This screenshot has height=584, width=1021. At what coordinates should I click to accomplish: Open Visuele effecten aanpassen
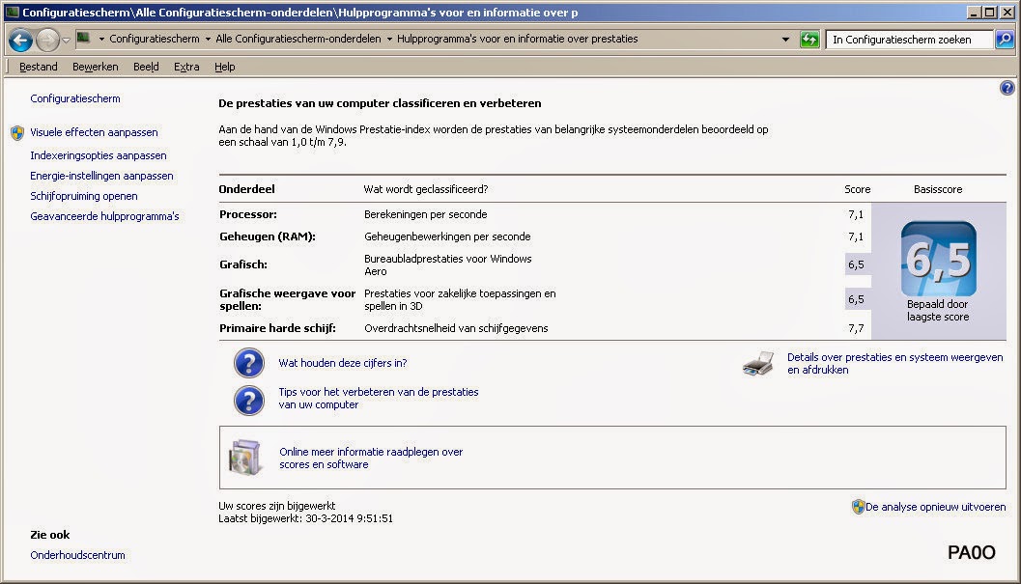pos(94,132)
